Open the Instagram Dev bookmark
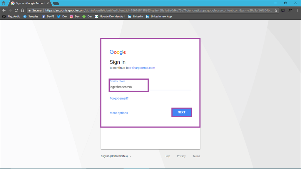 point(75,16)
